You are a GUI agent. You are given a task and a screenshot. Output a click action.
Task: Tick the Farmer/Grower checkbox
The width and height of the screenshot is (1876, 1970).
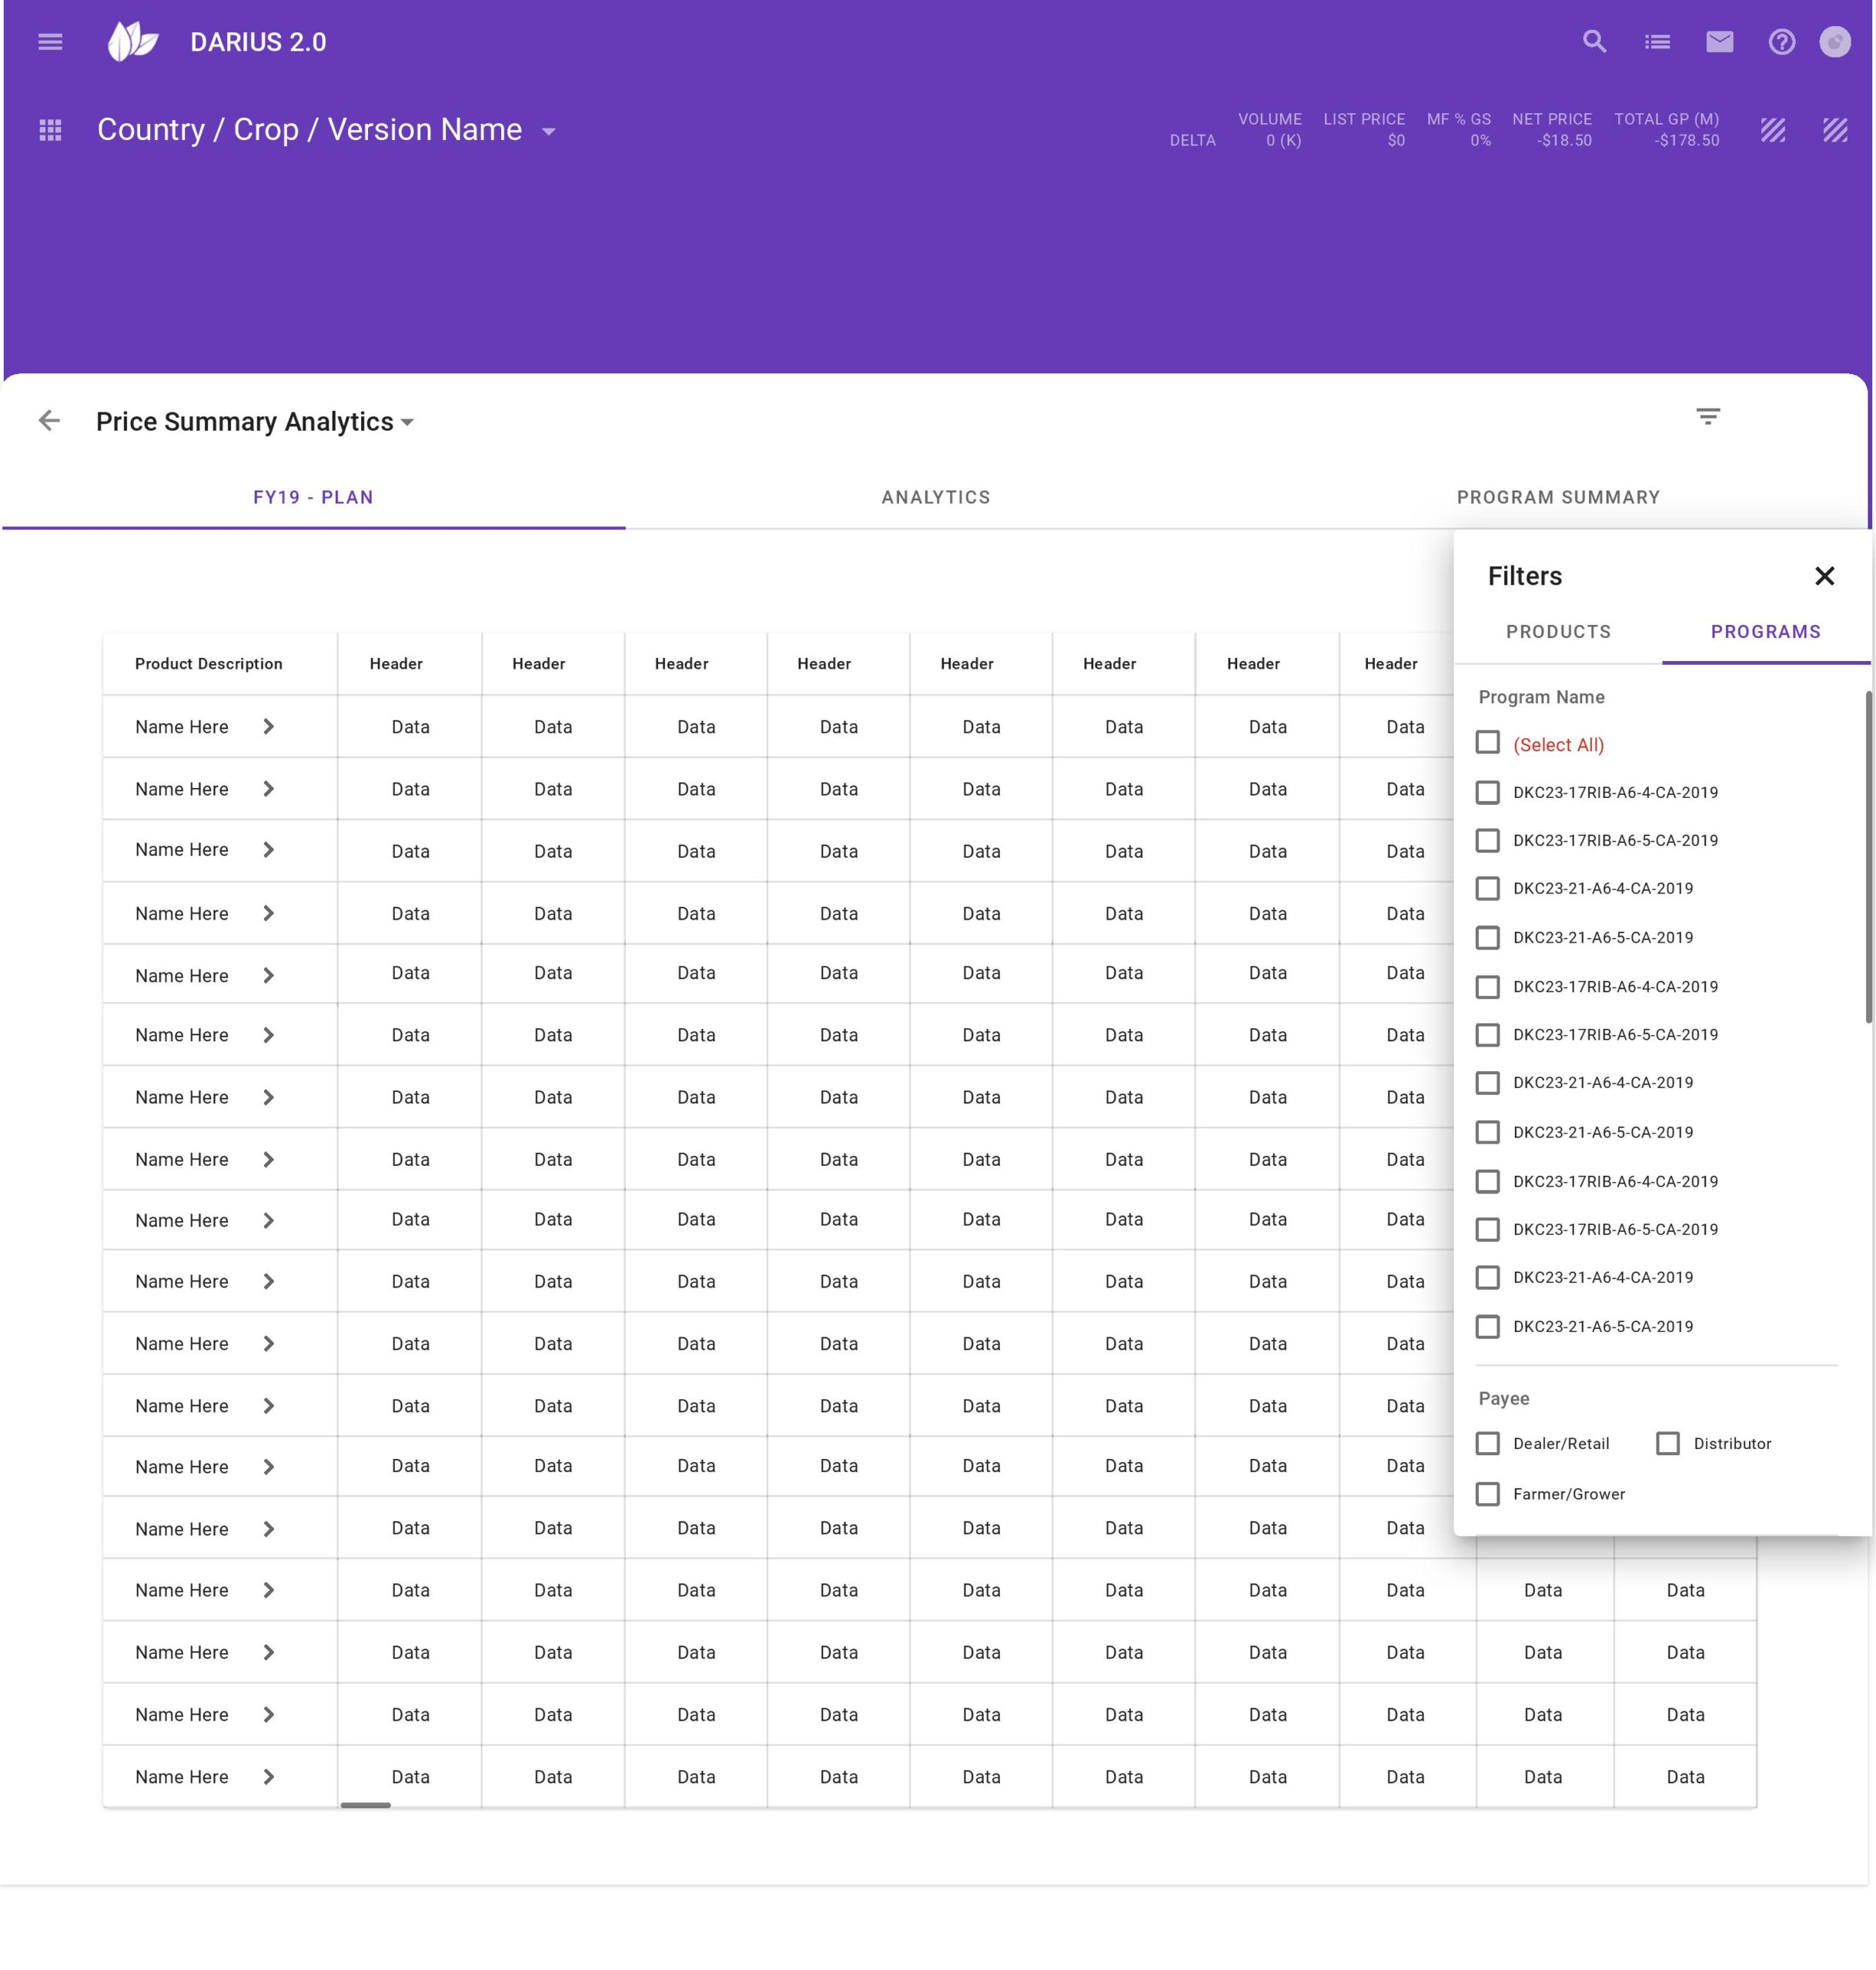pos(1487,1494)
